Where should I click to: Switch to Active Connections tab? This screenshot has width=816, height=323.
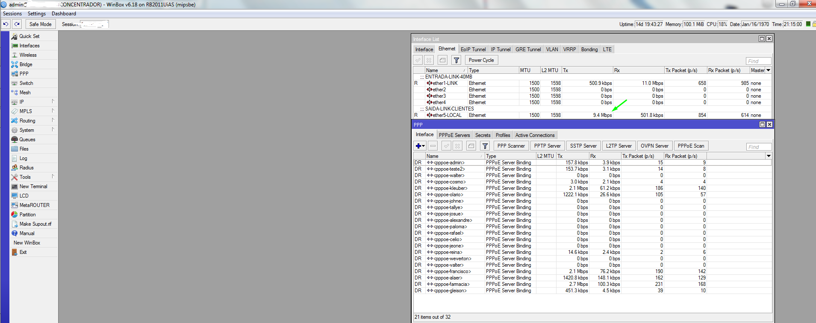point(535,135)
